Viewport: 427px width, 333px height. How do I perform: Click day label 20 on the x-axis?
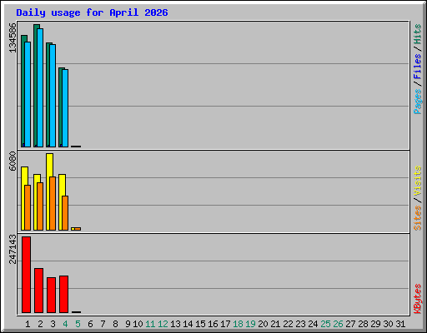pyautogui.click(x=263, y=324)
